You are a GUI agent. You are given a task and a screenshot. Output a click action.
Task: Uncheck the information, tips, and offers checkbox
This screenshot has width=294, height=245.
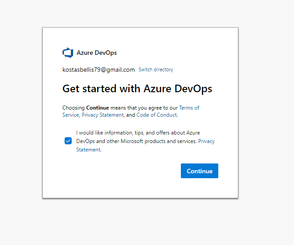point(68,141)
